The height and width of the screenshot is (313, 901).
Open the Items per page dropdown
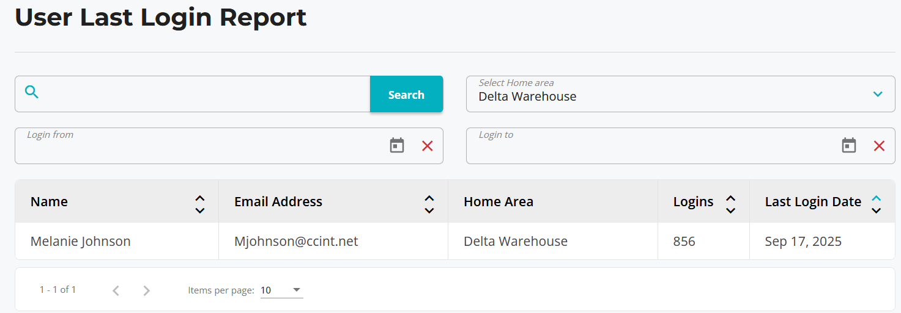pyautogui.click(x=281, y=290)
